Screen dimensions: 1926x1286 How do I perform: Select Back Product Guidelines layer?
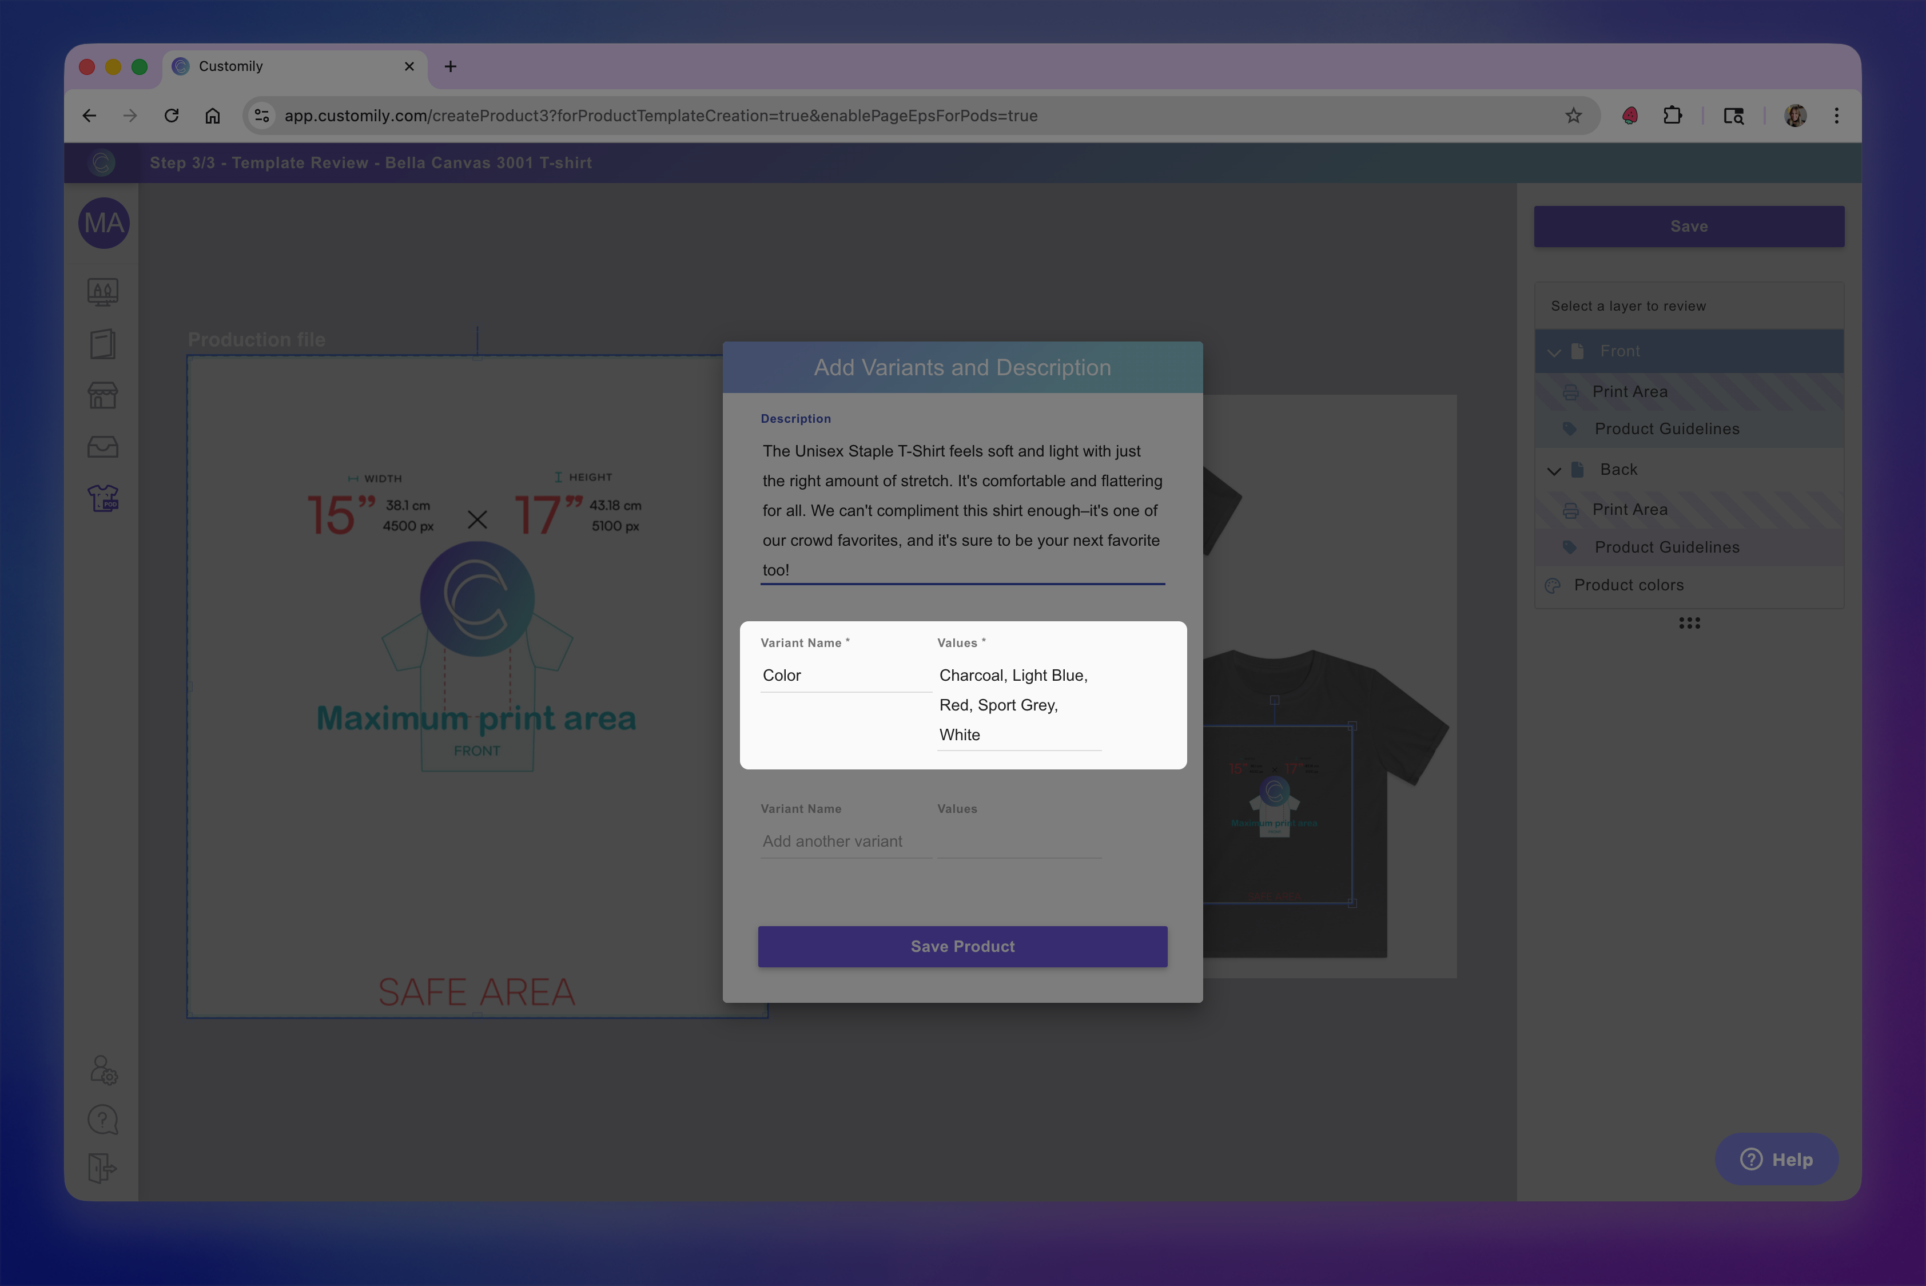click(1666, 547)
